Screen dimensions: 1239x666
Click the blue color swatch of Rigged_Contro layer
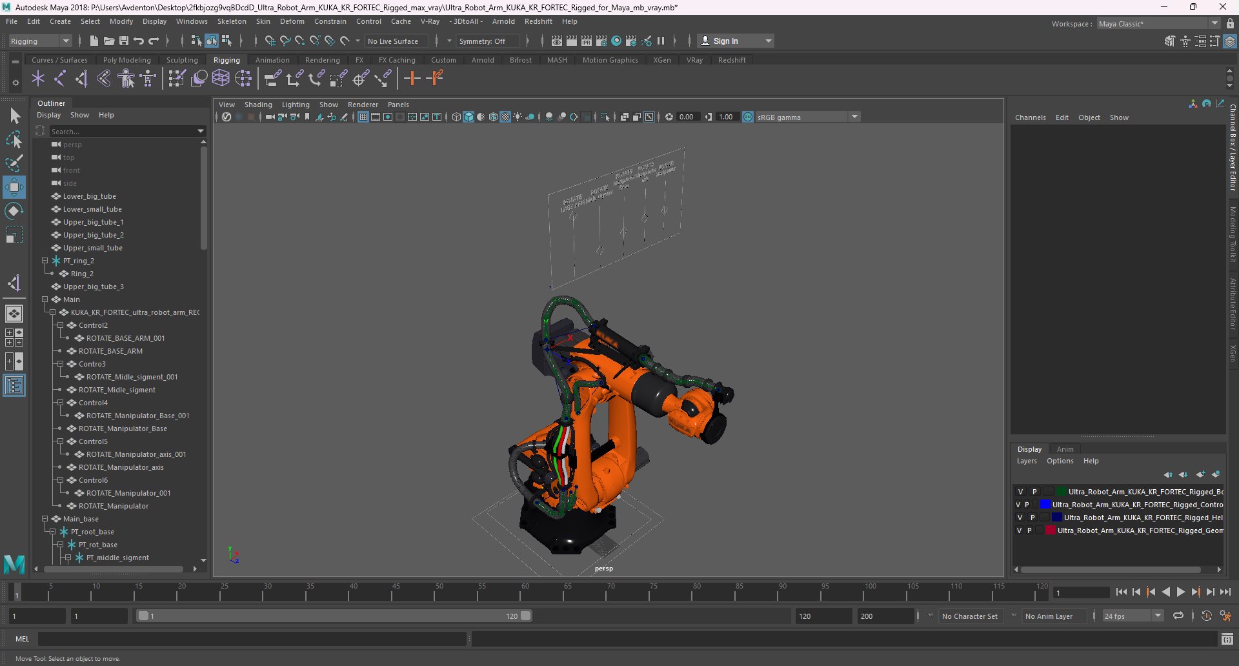pos(1045,505)
